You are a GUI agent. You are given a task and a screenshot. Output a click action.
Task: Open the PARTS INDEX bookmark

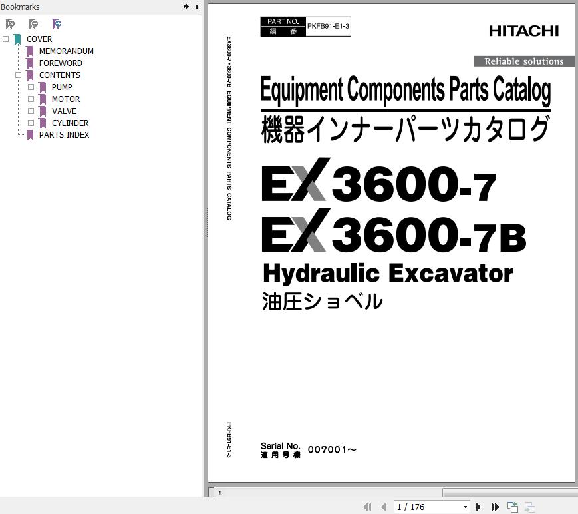[64, 134]
